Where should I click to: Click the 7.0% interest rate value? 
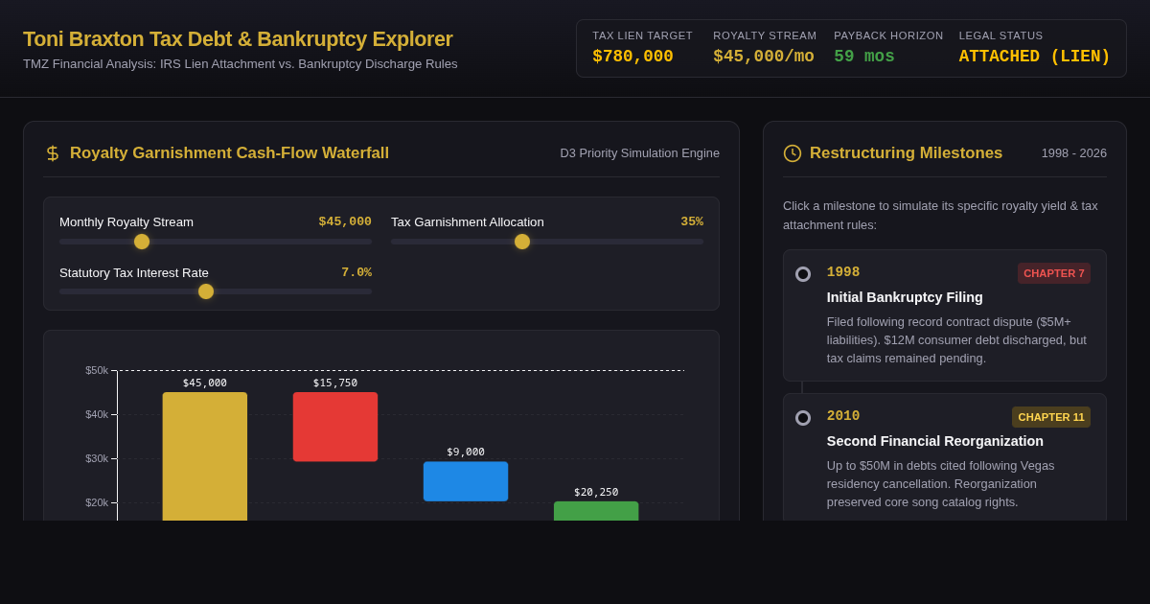tap(356, 272)
